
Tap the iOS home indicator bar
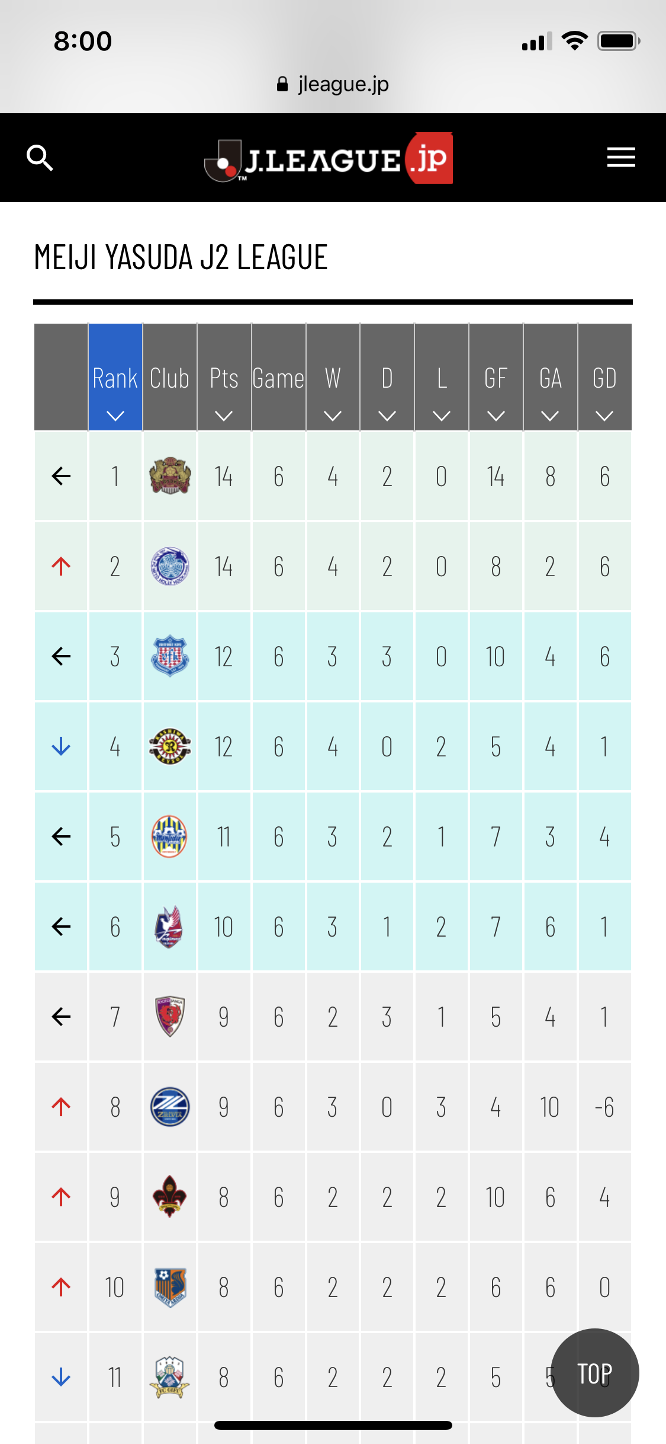(x=333, y=1425)
